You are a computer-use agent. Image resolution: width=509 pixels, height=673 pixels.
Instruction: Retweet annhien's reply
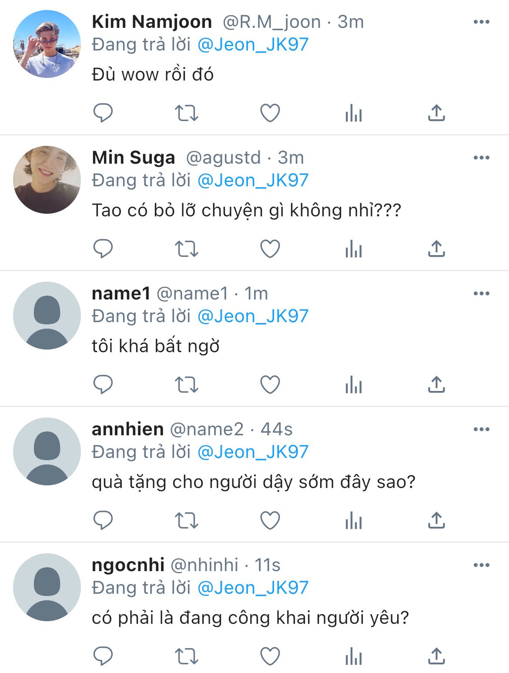pyautogui.click(x=186, y=521)
